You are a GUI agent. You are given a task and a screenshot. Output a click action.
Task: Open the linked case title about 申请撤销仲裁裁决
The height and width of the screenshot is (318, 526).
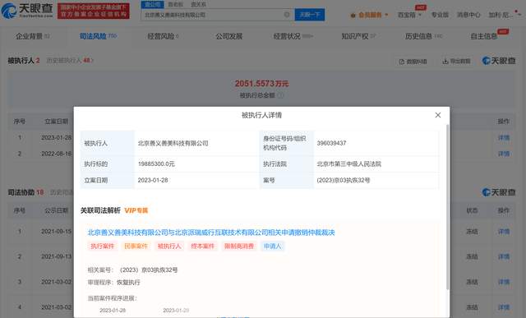[211, 233]
